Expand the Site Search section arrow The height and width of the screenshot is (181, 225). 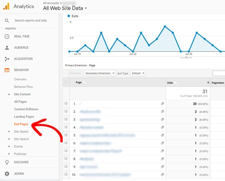point(9,139)
